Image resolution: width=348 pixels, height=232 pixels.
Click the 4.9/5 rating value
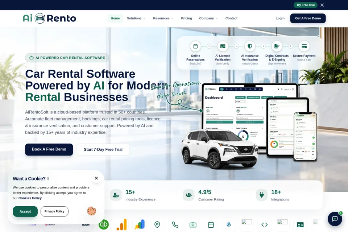204,192
